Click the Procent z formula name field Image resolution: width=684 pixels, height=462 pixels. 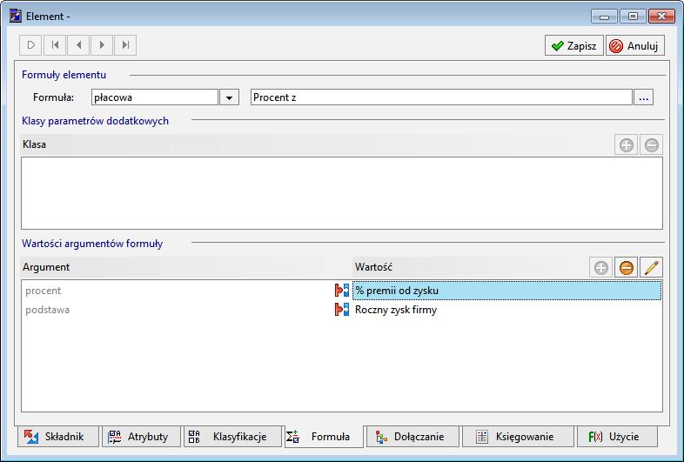(441, 97)
